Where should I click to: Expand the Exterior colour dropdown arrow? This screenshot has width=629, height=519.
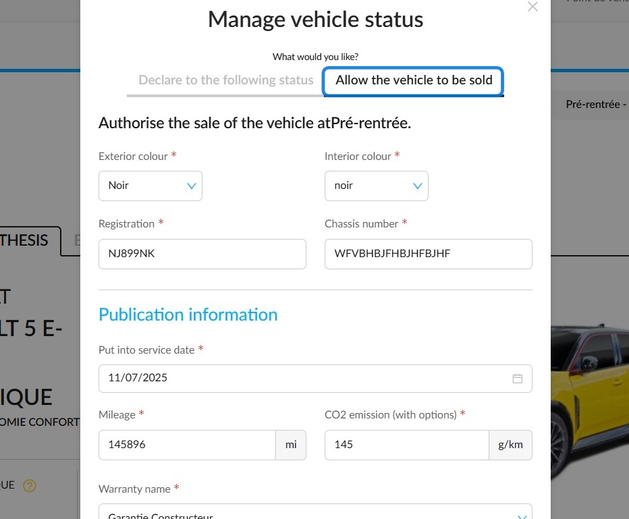click(192, 186)
